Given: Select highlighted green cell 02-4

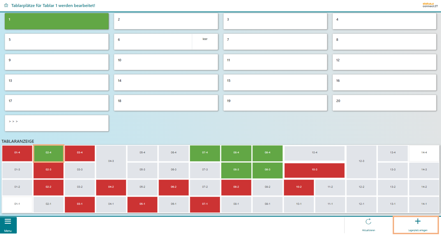Looking at the screenshot, I should coord(48,152).
